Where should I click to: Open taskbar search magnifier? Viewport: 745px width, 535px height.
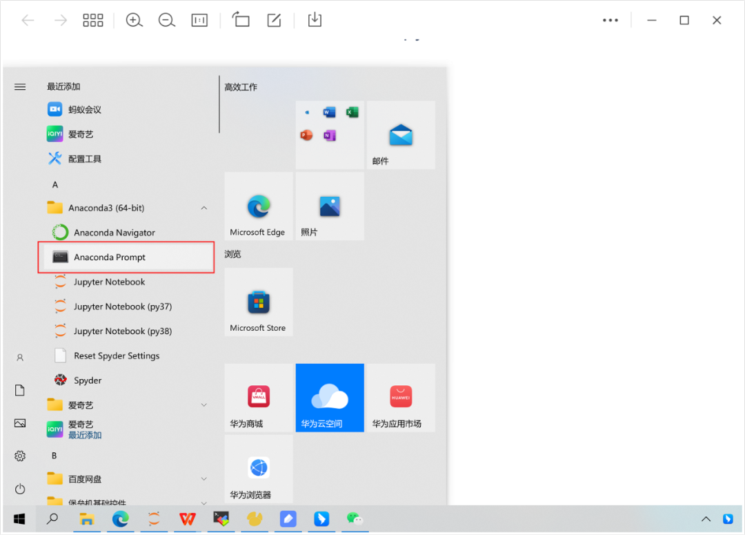pyautogui.click(x=52, y=519)
